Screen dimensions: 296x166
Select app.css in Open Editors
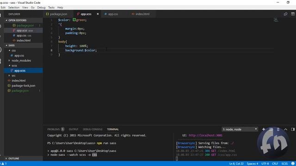(x=21, y=36)
